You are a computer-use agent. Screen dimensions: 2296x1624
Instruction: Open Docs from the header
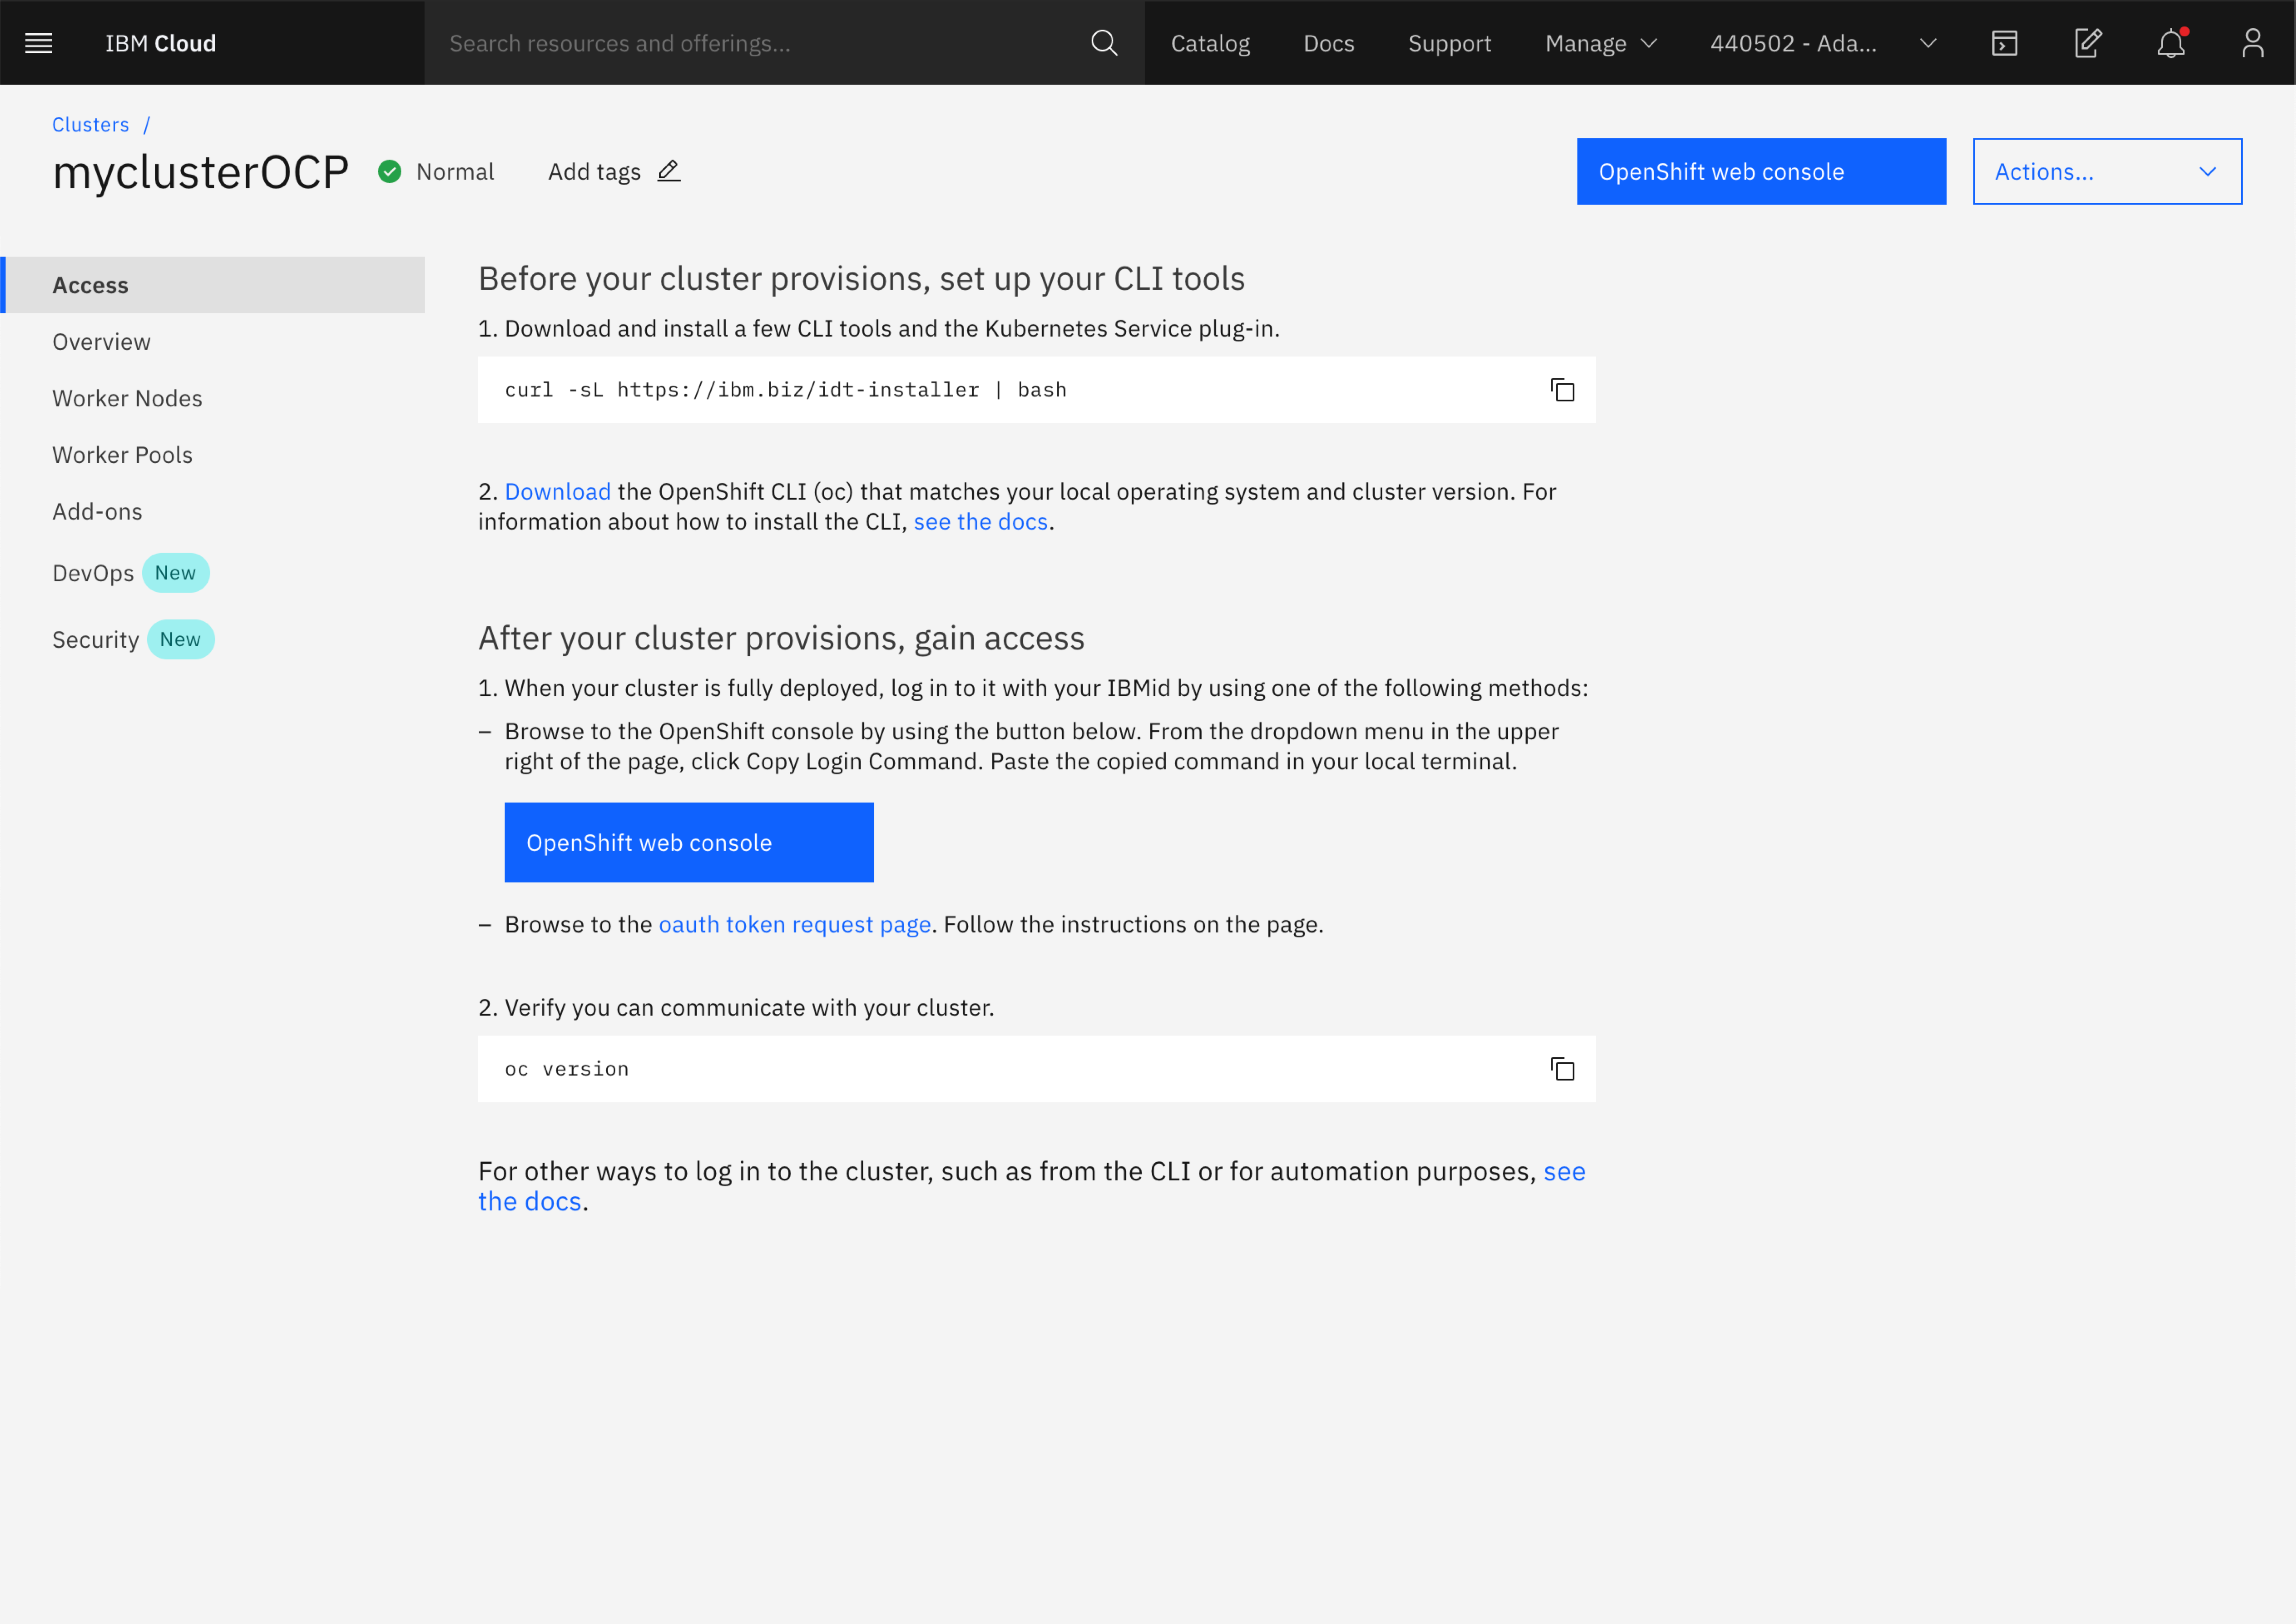point(1329,43)
